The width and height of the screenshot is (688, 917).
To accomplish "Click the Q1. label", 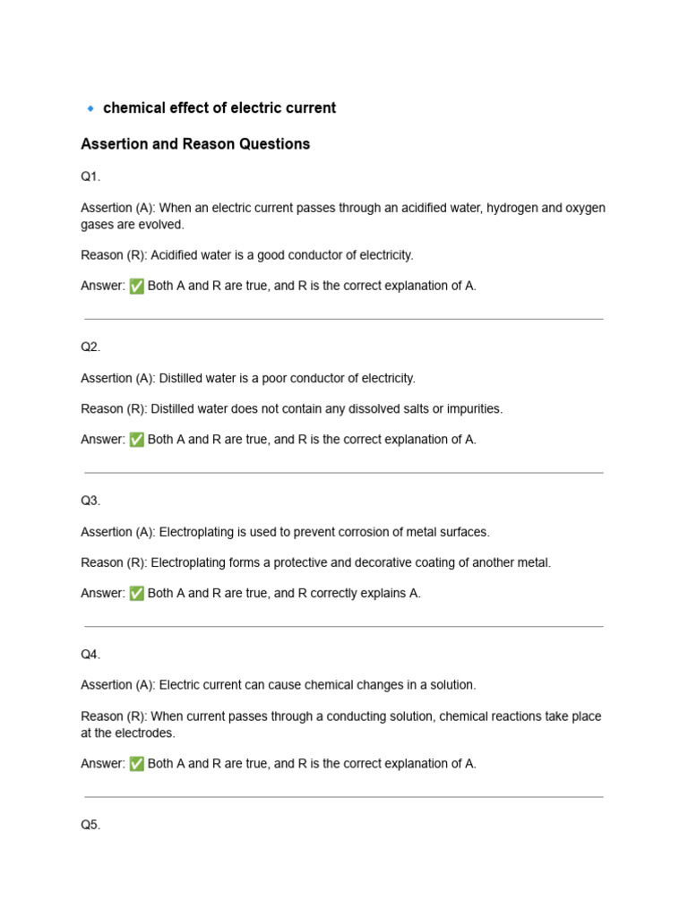I will point(90,176).
